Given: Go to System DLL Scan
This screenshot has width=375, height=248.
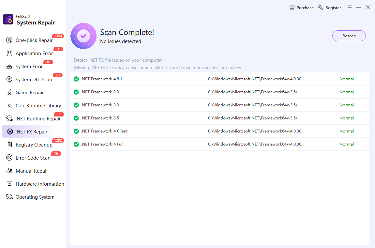Looking at the screenshot, I should [33, 79].
